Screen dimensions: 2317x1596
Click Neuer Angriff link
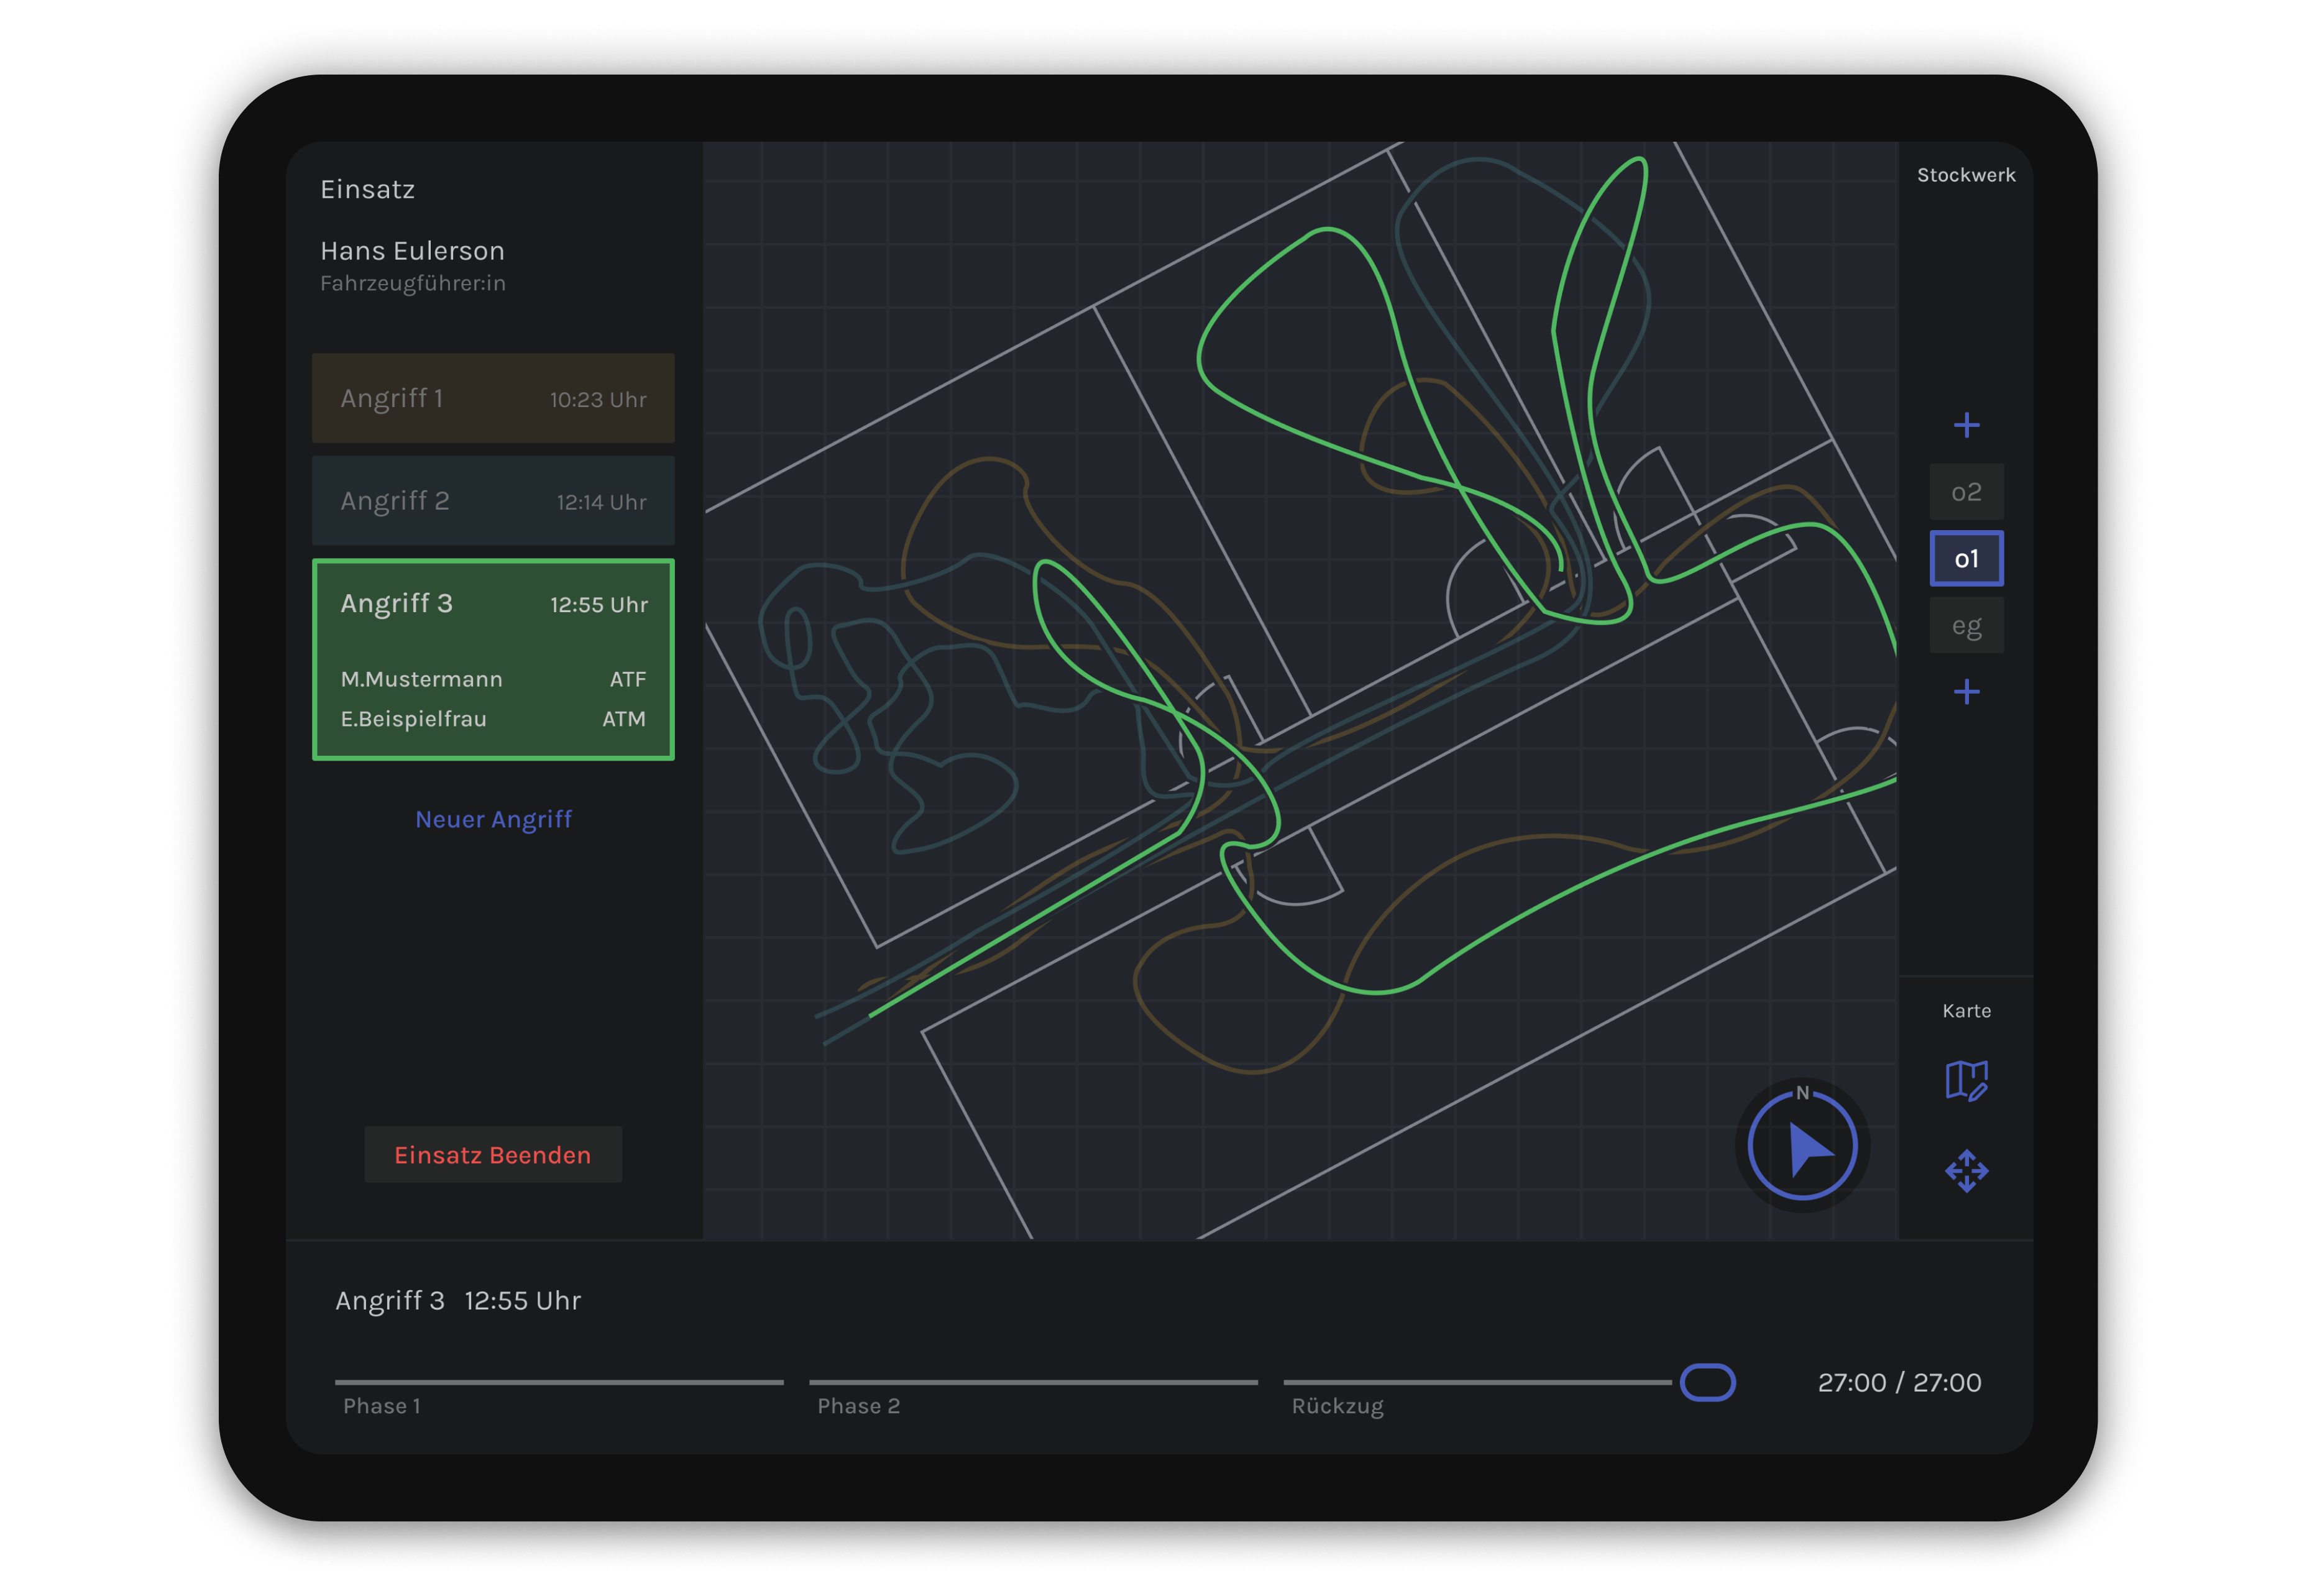[x=493, y=819]
